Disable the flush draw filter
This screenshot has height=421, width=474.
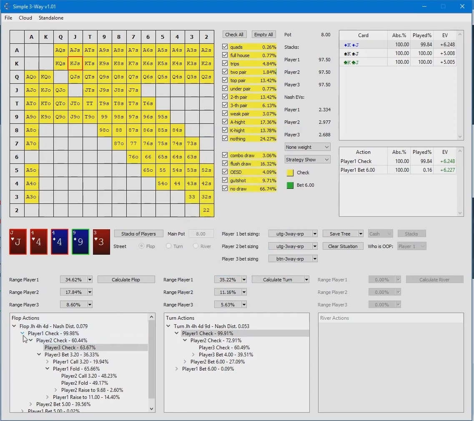pos(225,163)
